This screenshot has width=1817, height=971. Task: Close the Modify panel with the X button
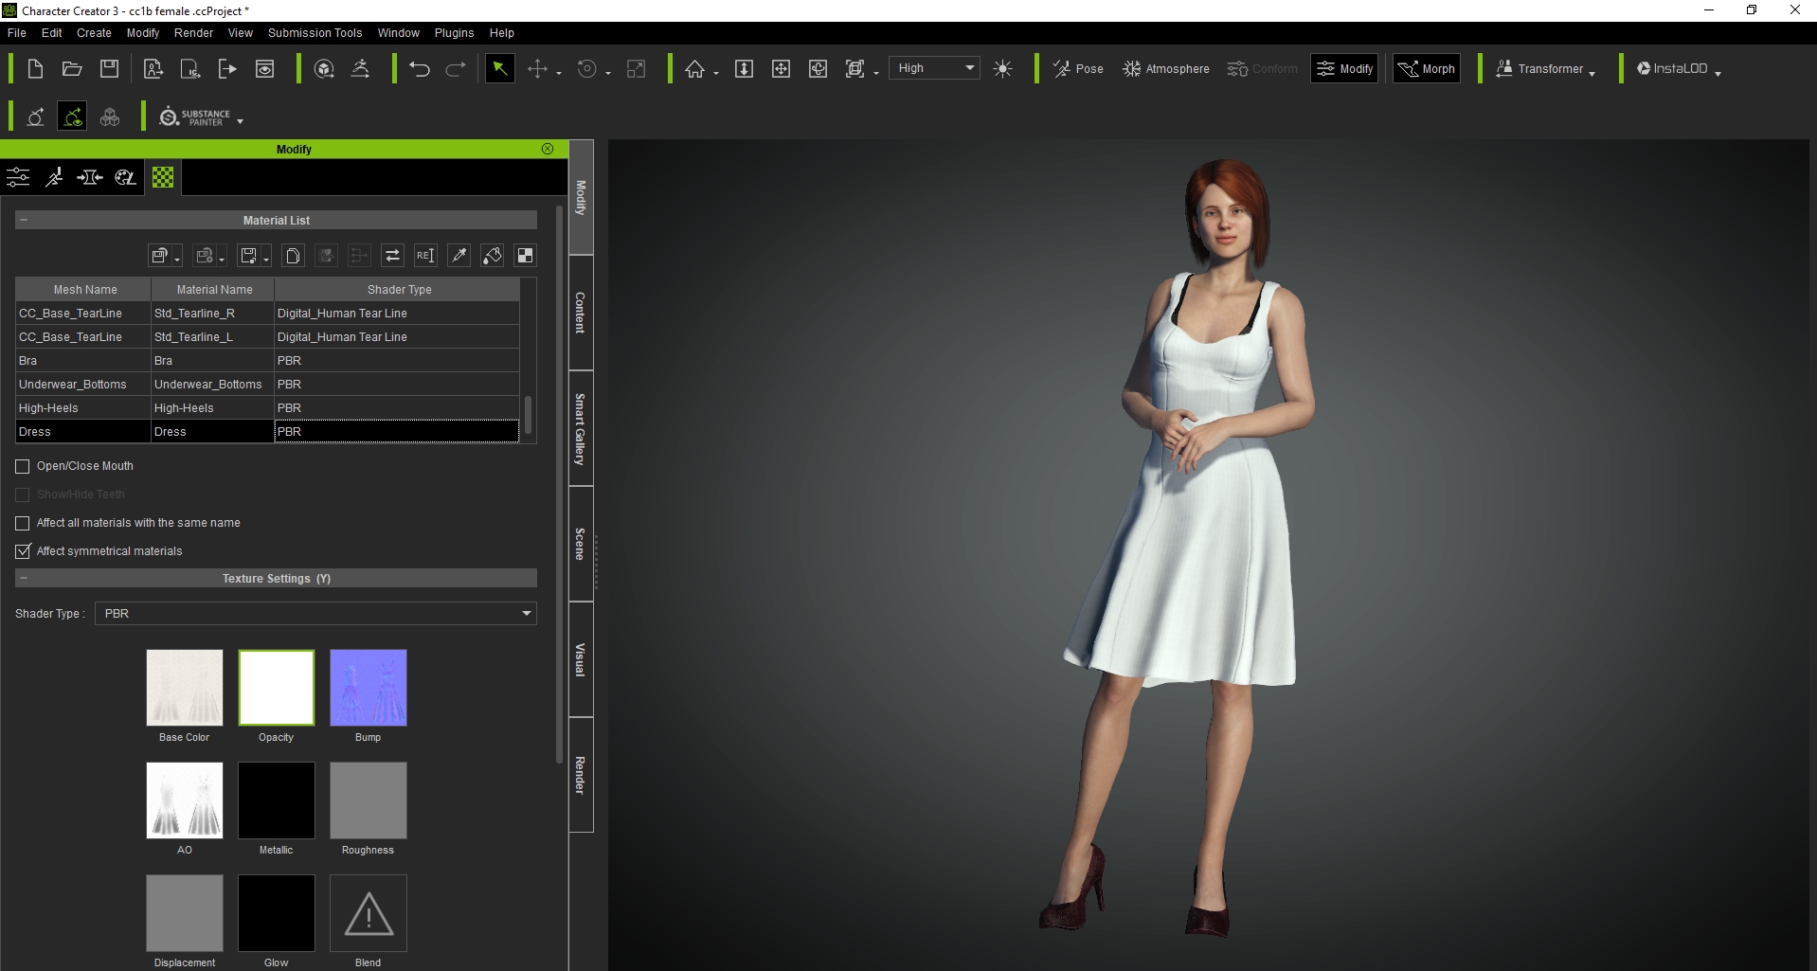pos(548,149)
